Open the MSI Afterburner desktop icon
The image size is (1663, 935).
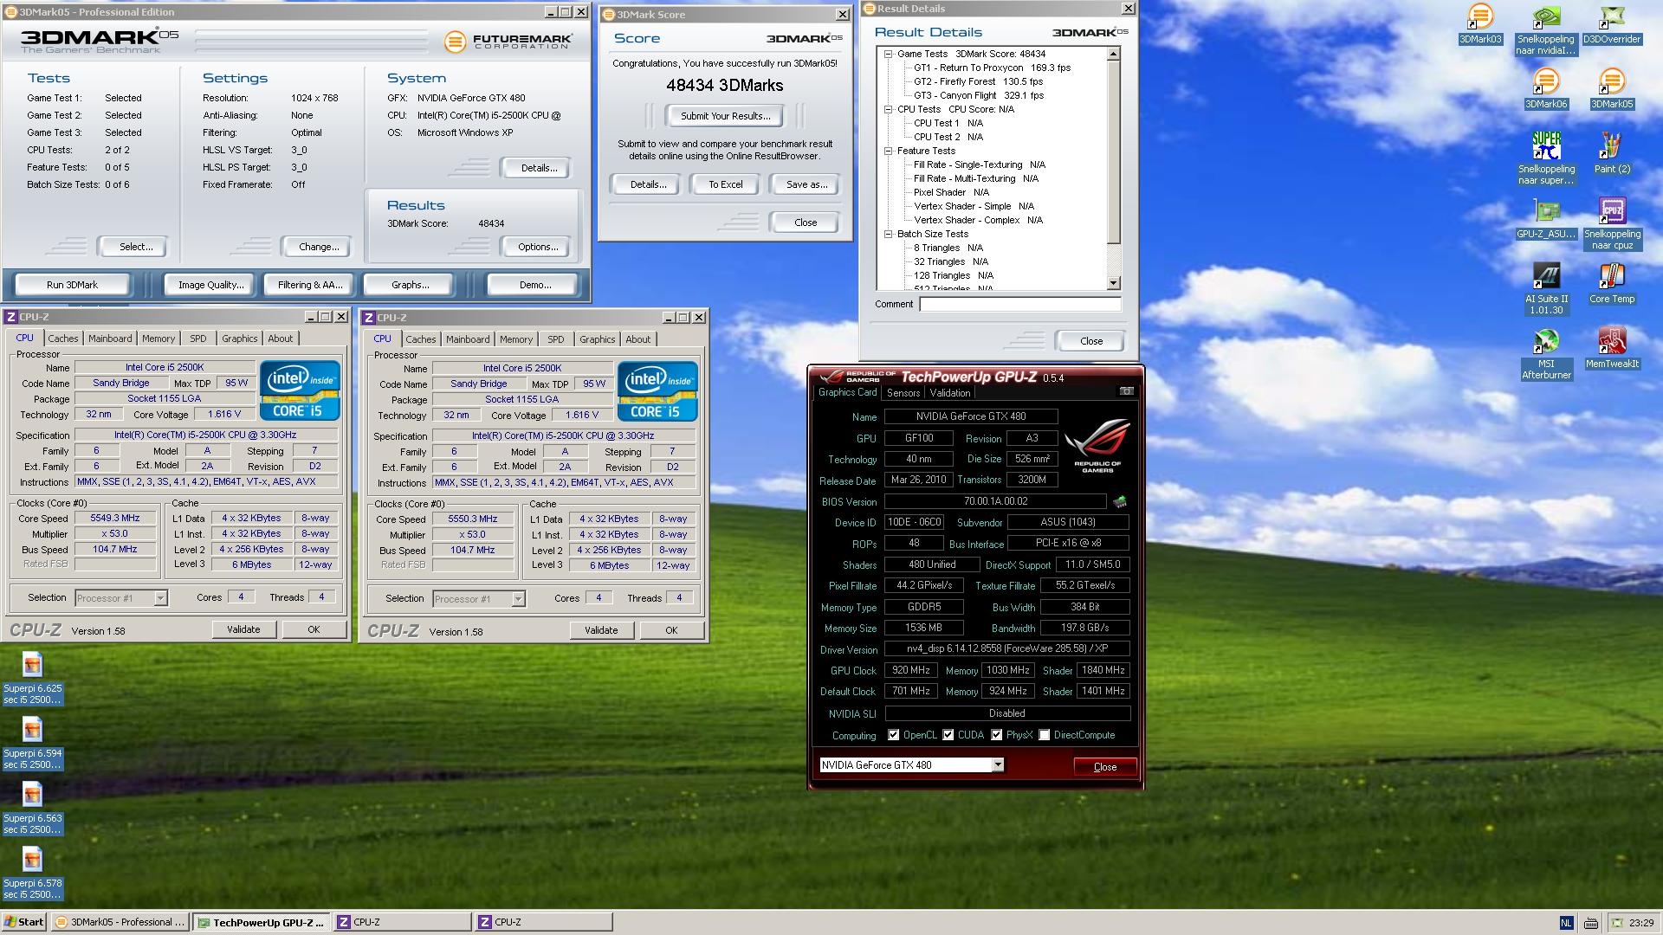[x=1546, y=342]
